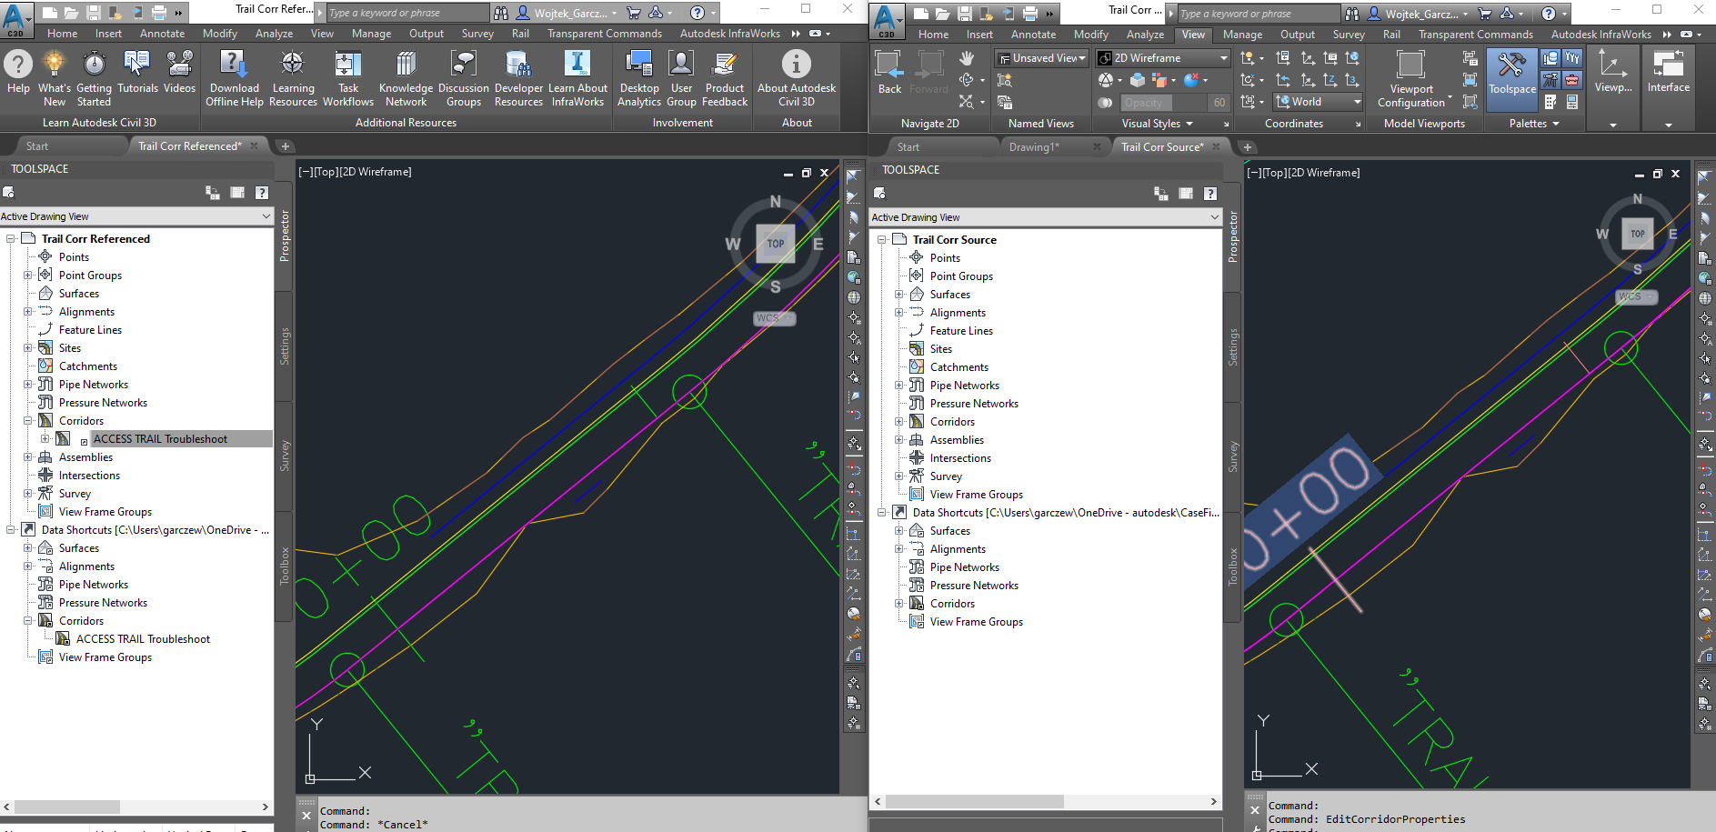The height and width of the screenshot is (832, 1716).
Task: Activate the Drawing1 tab
Action: tap(1034, 146)
